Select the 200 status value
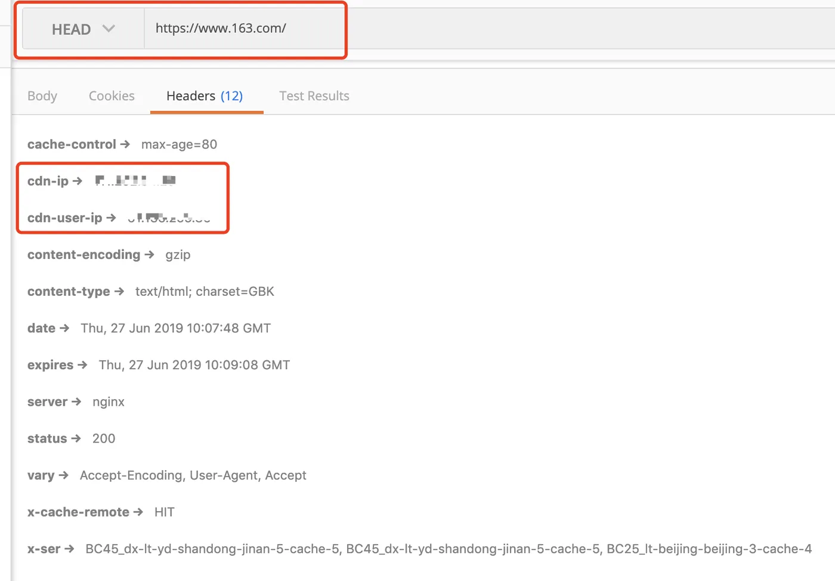This screenshot has width=835, height=581. click(x=104, y=438)
